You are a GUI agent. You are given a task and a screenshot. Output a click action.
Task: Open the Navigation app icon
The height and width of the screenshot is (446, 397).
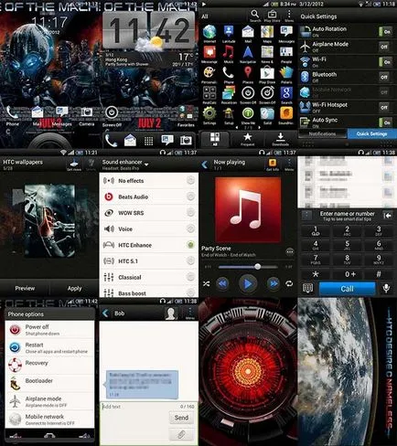(248, 52)
